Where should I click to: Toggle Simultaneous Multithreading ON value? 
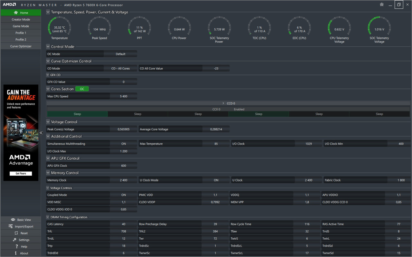click(x=124, y=144)
